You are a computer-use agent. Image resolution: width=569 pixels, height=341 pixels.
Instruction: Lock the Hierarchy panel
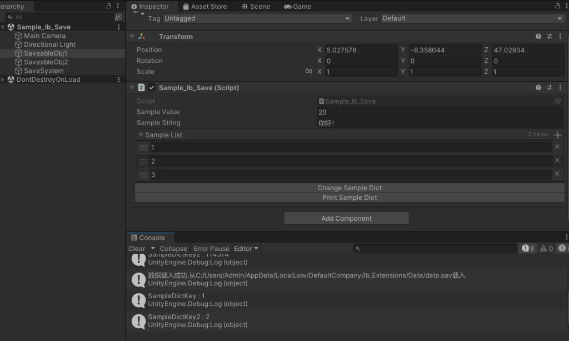coord(108,6)
